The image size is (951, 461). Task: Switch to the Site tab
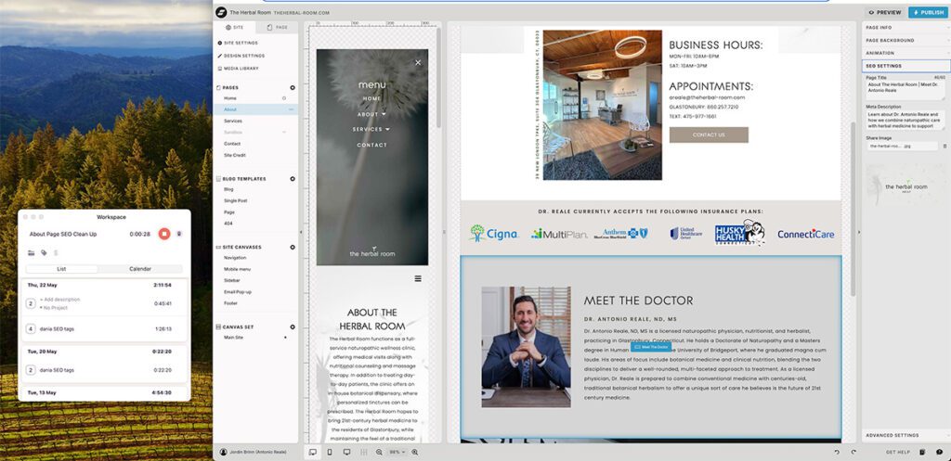point(235,27)
